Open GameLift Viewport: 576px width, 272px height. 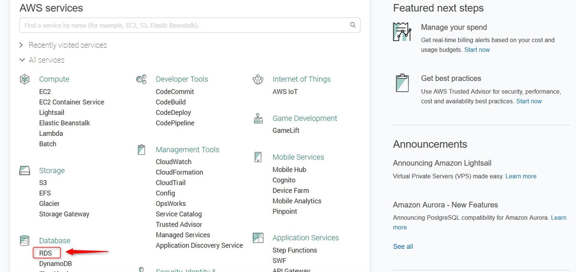pyautogui.click(x=286, y=131)
